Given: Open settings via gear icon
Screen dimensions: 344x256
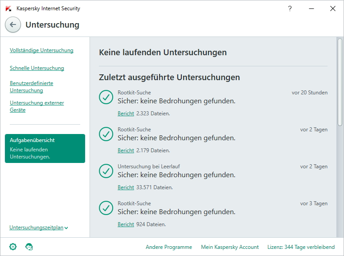Looking at the screenshot, I should tap(13, 247).
